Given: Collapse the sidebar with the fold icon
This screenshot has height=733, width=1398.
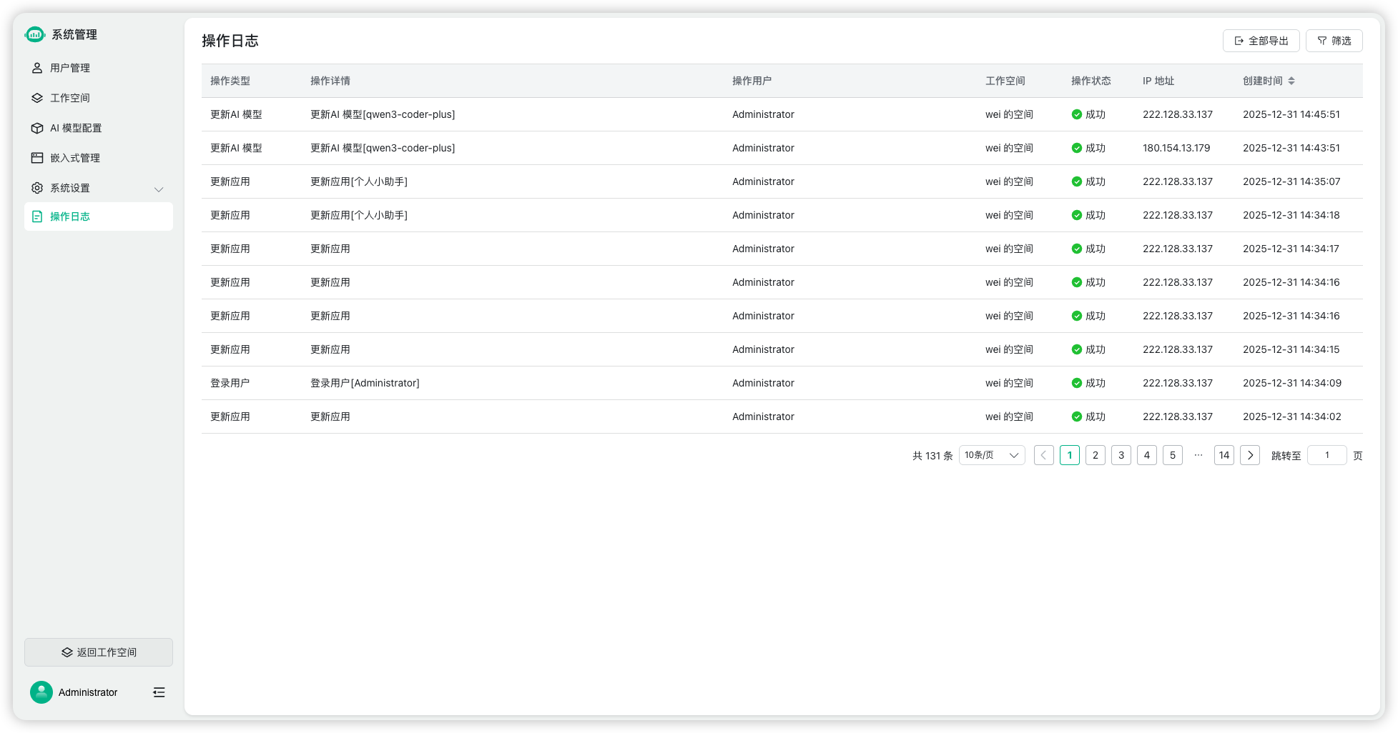Looking at the screenshot, I should [x=159, y=692].
